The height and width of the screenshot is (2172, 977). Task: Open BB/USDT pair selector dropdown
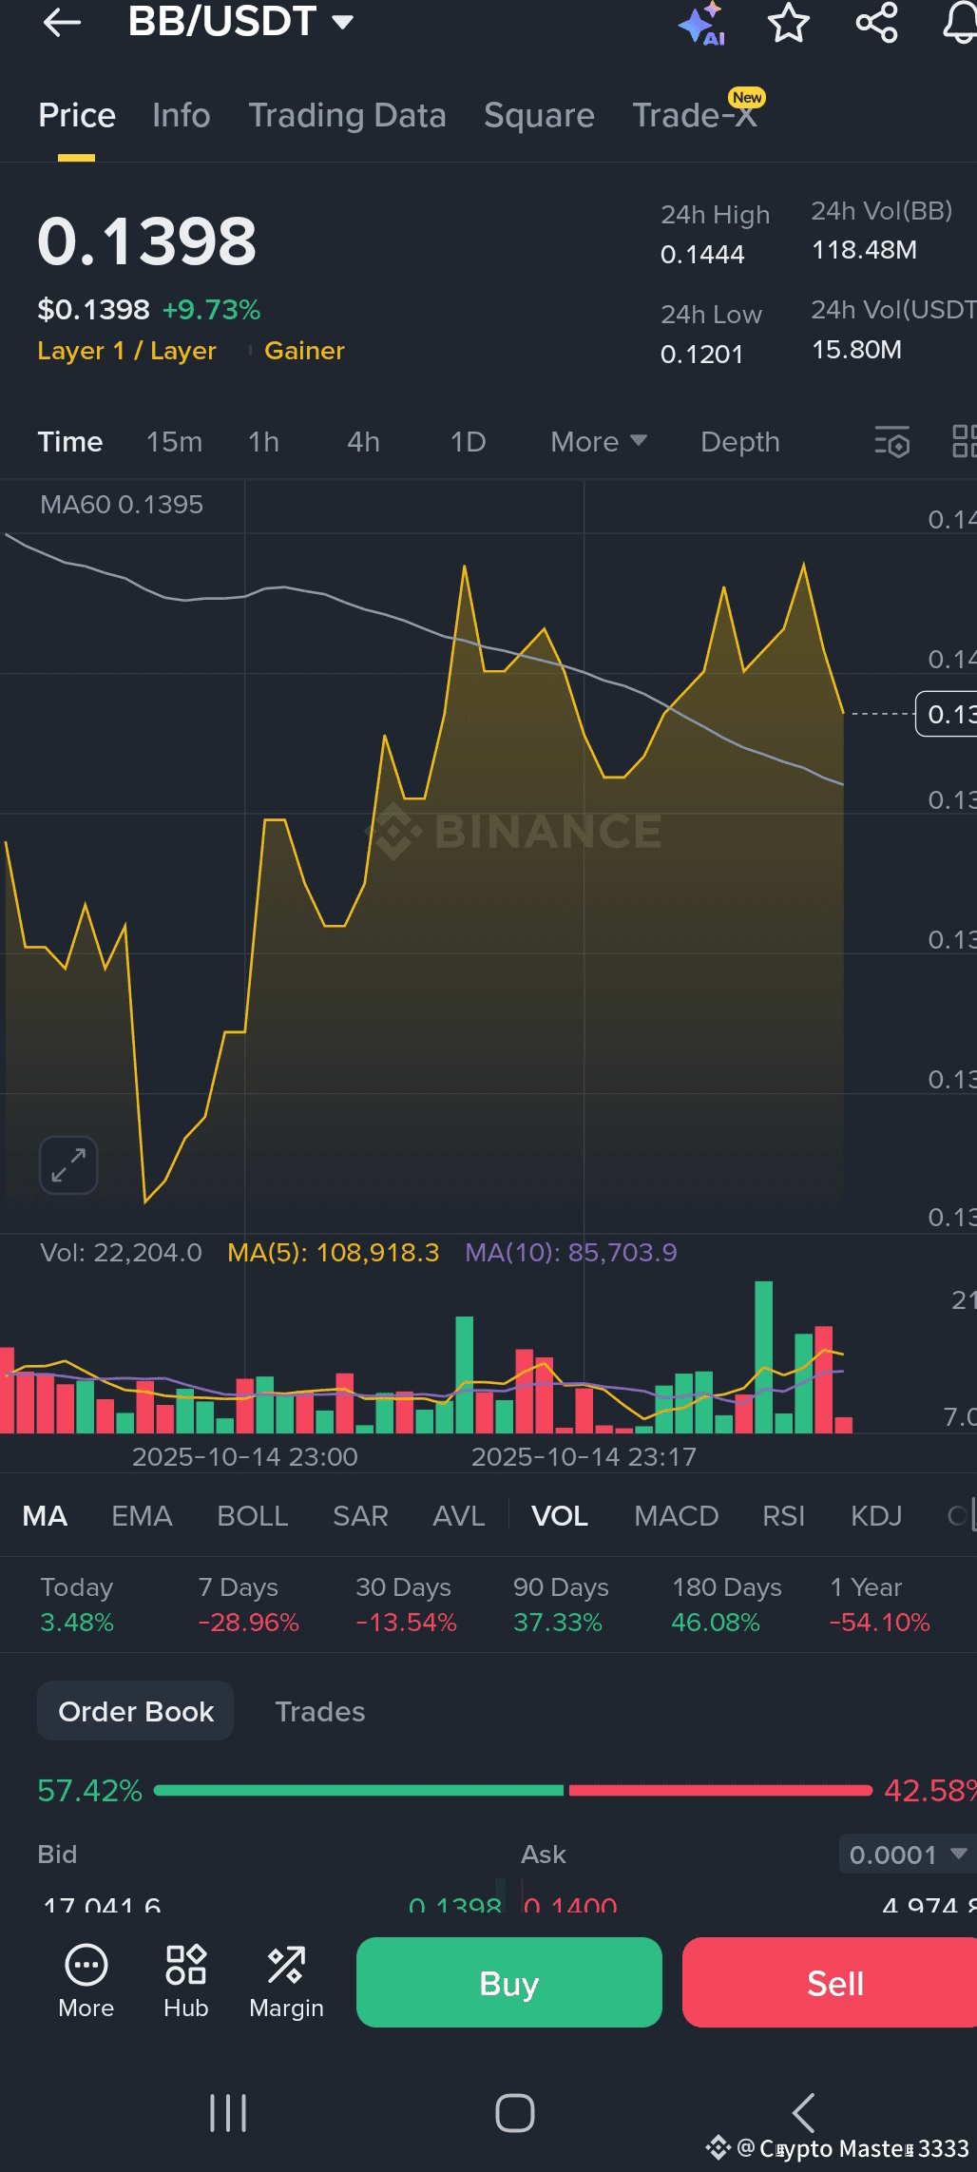pyautogui.click(x=240, y=22)
